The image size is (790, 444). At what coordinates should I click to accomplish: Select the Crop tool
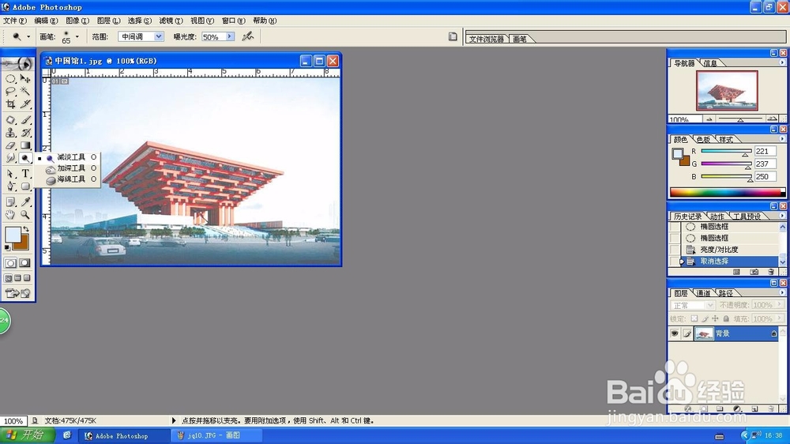click(x=10, y=104)
